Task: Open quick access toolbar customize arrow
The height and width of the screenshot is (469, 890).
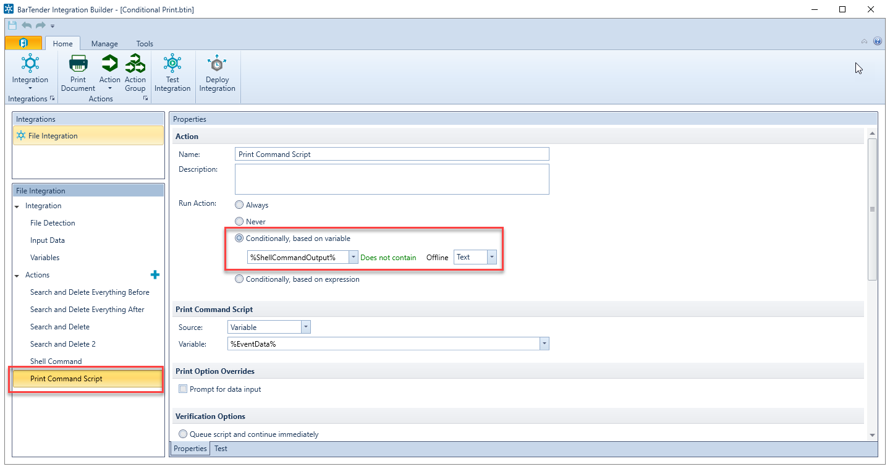Action: click(53, 26)
